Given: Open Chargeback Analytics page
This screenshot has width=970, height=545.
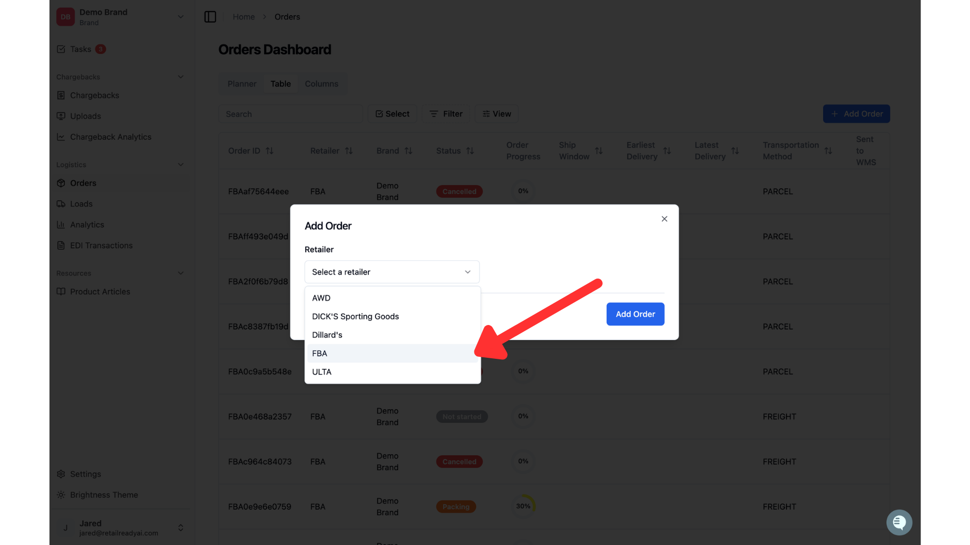Looking at the screenshot, I should [x=111, y=137].
